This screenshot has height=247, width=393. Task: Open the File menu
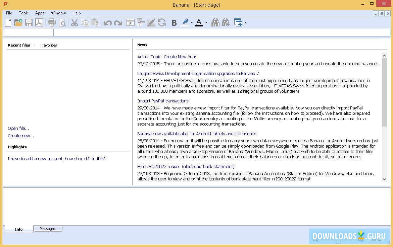[x=9, y=13]
